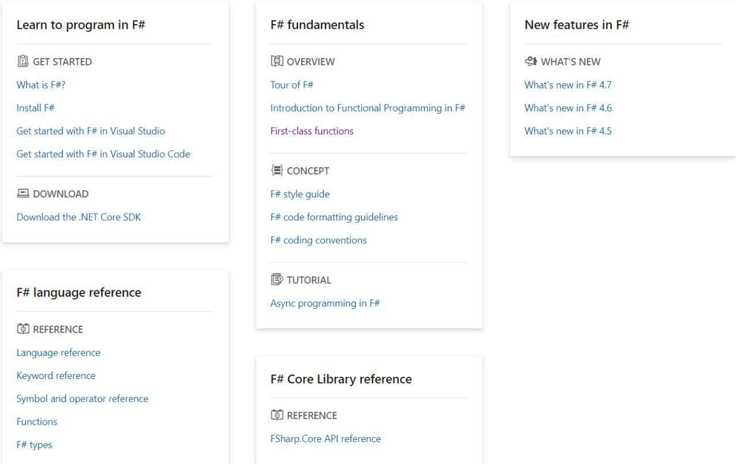Open the F# types link
This screenshot has width=736, height=464.
(x=34, y=444)
